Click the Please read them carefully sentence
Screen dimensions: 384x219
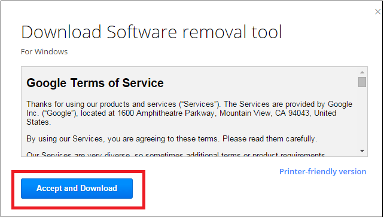[270, 139]
